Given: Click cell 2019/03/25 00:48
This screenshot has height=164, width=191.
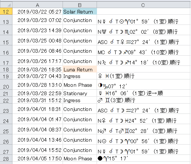Looking at the screenshot, I should [x=37, y=40].
